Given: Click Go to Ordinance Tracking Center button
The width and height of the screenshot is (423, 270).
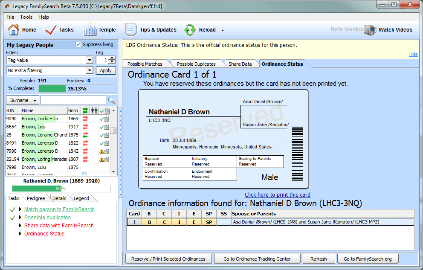Looking at the screenshot, I should coord(257,259).
